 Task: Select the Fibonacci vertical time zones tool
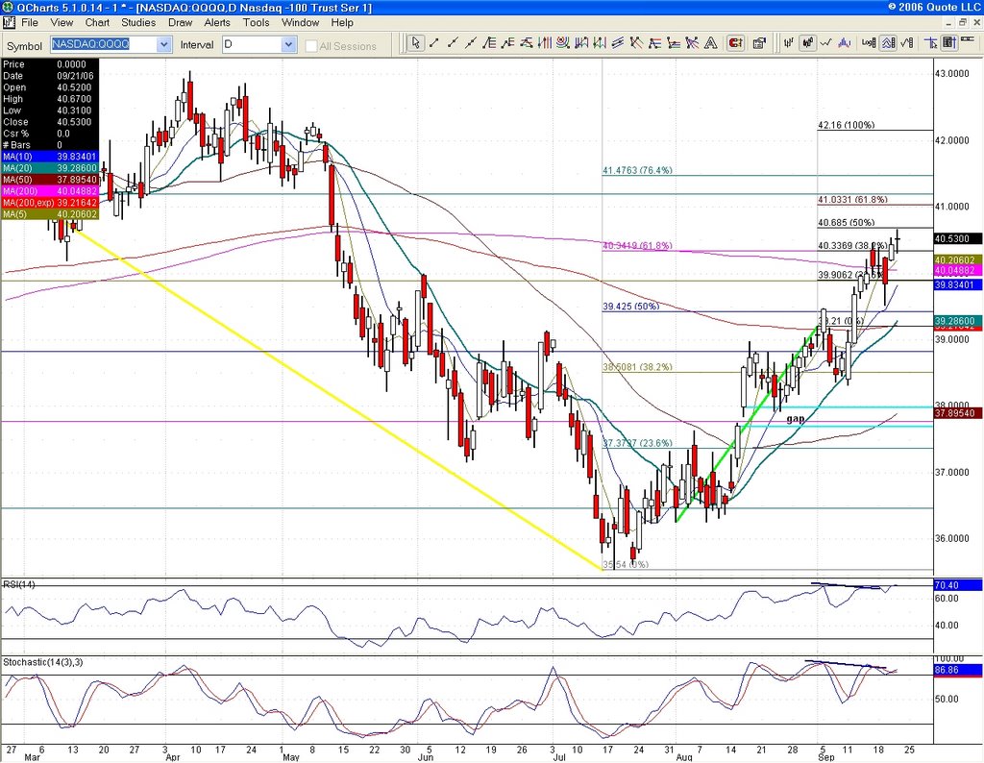pyautogui.click(x=545, y=43)
